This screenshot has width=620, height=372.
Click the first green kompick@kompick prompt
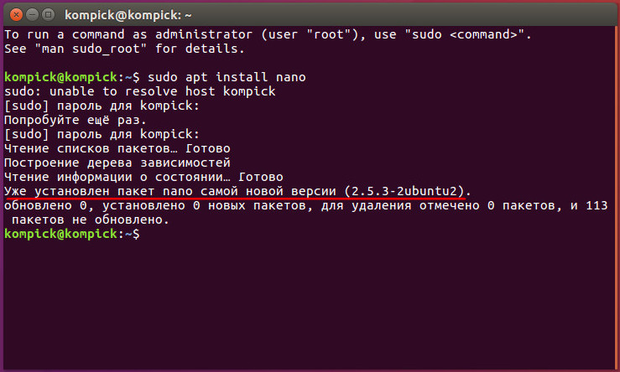pos(61,77)
